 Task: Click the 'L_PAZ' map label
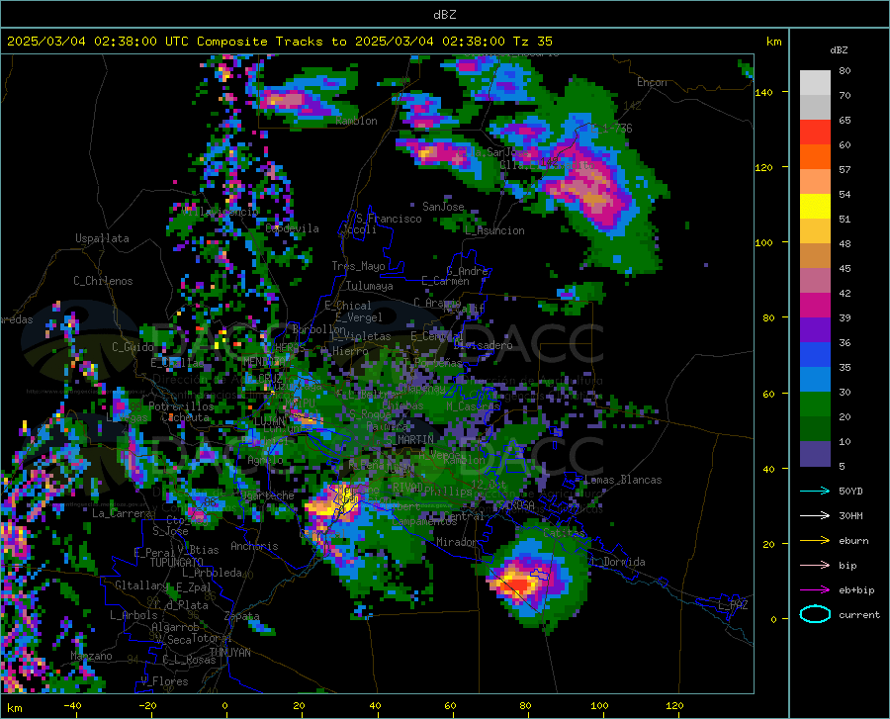click(732, 605)
